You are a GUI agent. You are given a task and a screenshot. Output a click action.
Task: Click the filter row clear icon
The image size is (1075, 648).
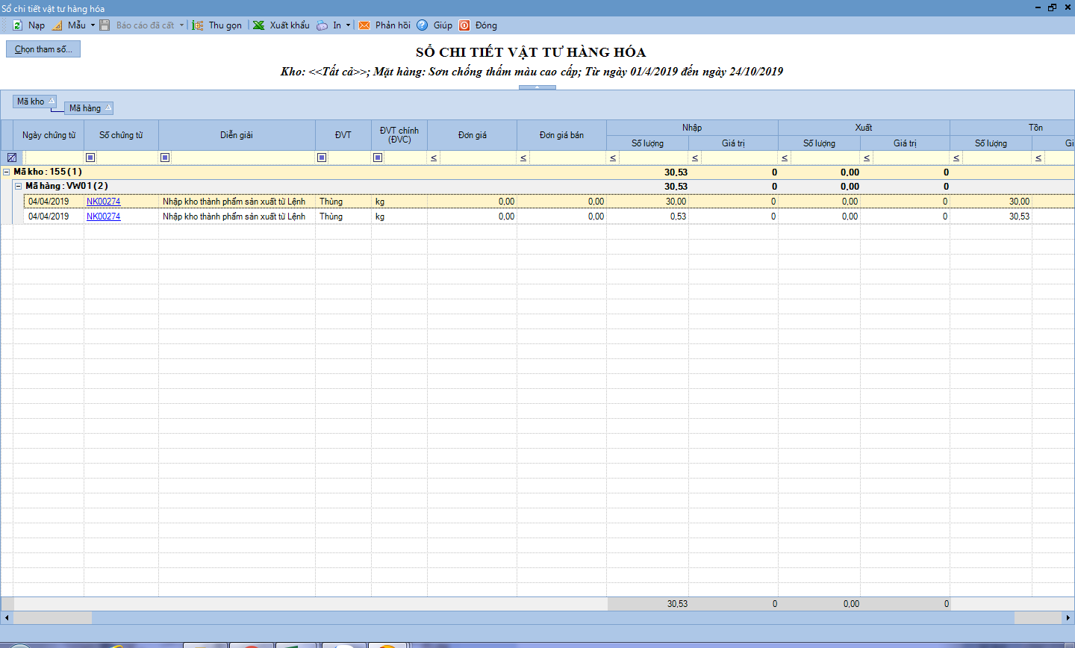click(x=12, y=158)
